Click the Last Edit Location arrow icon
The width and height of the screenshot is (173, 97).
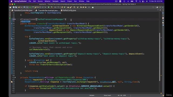tap(81, 7)
